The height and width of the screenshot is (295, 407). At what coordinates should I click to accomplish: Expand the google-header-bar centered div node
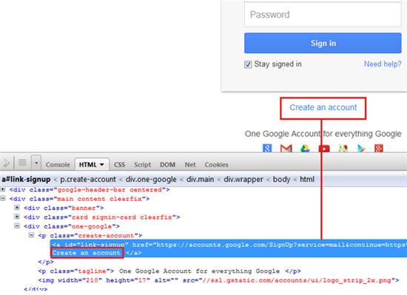pos(3,189)
